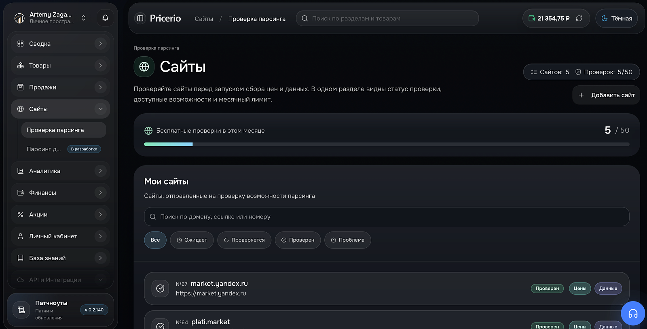647x329 pixels.
Task: Click the Финансы wallet icon in sidebar
Action: (20, 193)
